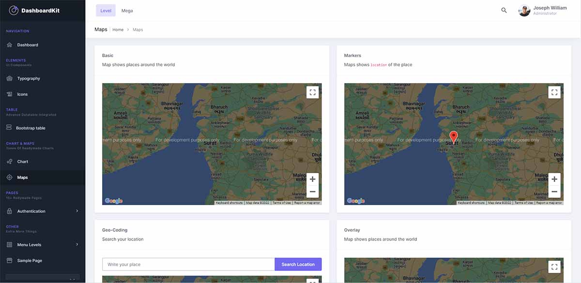
Task: Select the Dashboard icon in the sidebar
Action: (x=10, y=45)
